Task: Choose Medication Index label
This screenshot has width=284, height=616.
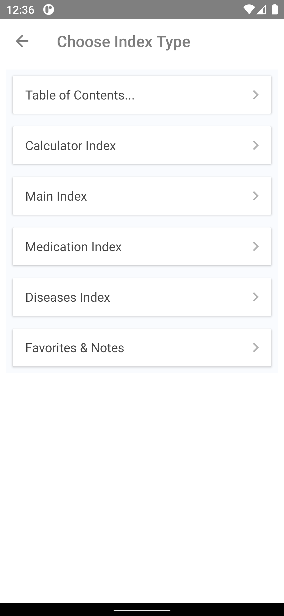Action: pyautogui.click(x=73, y=247)
